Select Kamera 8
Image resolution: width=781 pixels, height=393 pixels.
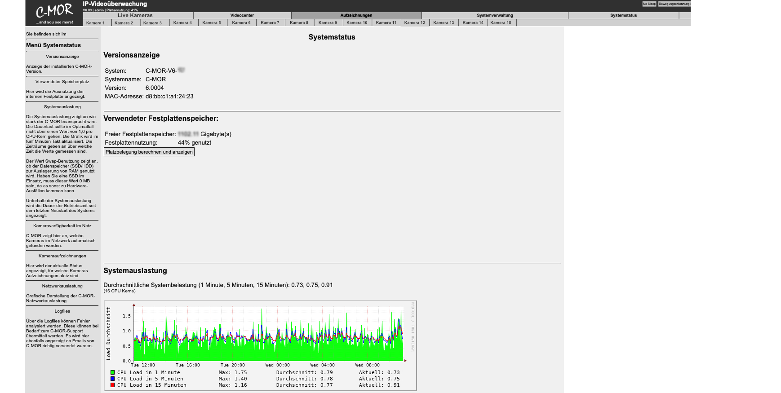pyautogui.click(x=299, y=22)
